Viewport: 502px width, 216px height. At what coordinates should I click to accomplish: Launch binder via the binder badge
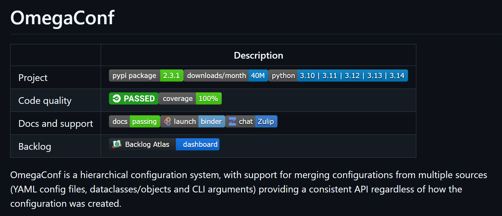193,121
